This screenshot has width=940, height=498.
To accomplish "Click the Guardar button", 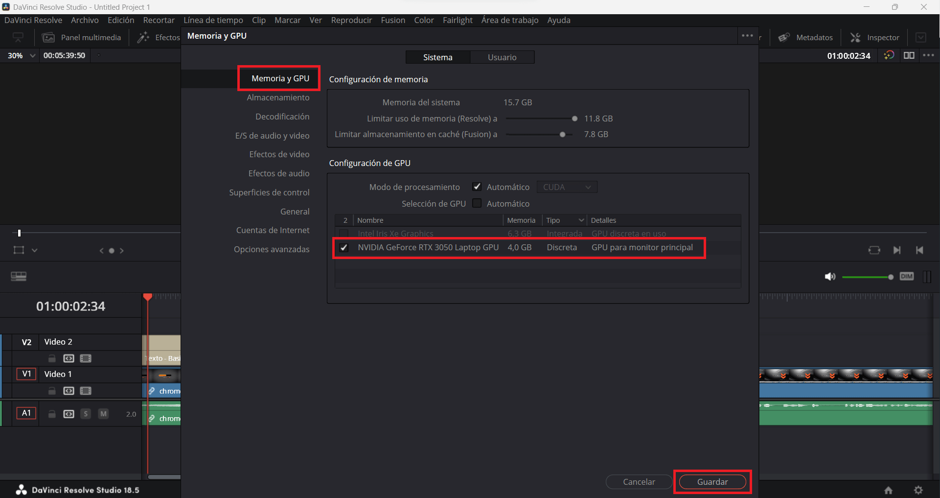I will coord(712,482).
